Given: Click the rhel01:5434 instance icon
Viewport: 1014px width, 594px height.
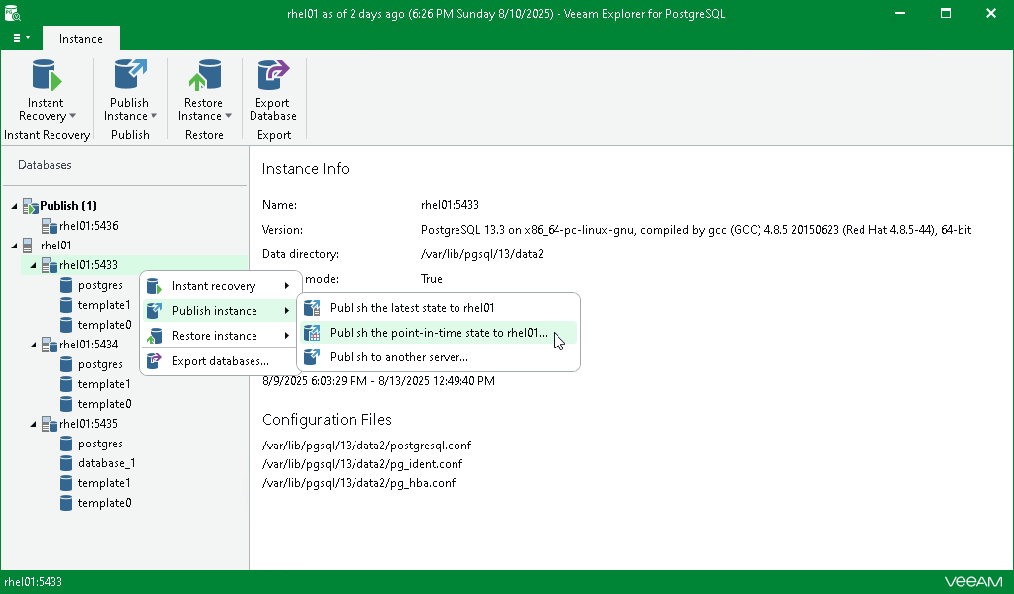Looking at the screenshot, I should click(x=50, y=345).
